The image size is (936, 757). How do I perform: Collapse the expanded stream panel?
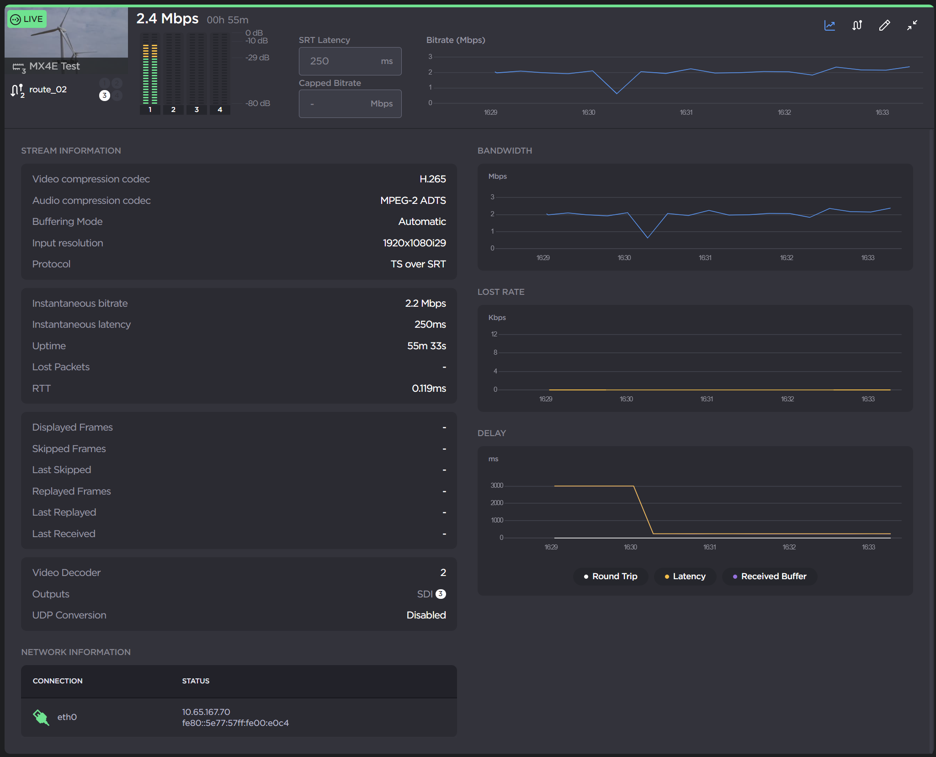tap(912, 25)
